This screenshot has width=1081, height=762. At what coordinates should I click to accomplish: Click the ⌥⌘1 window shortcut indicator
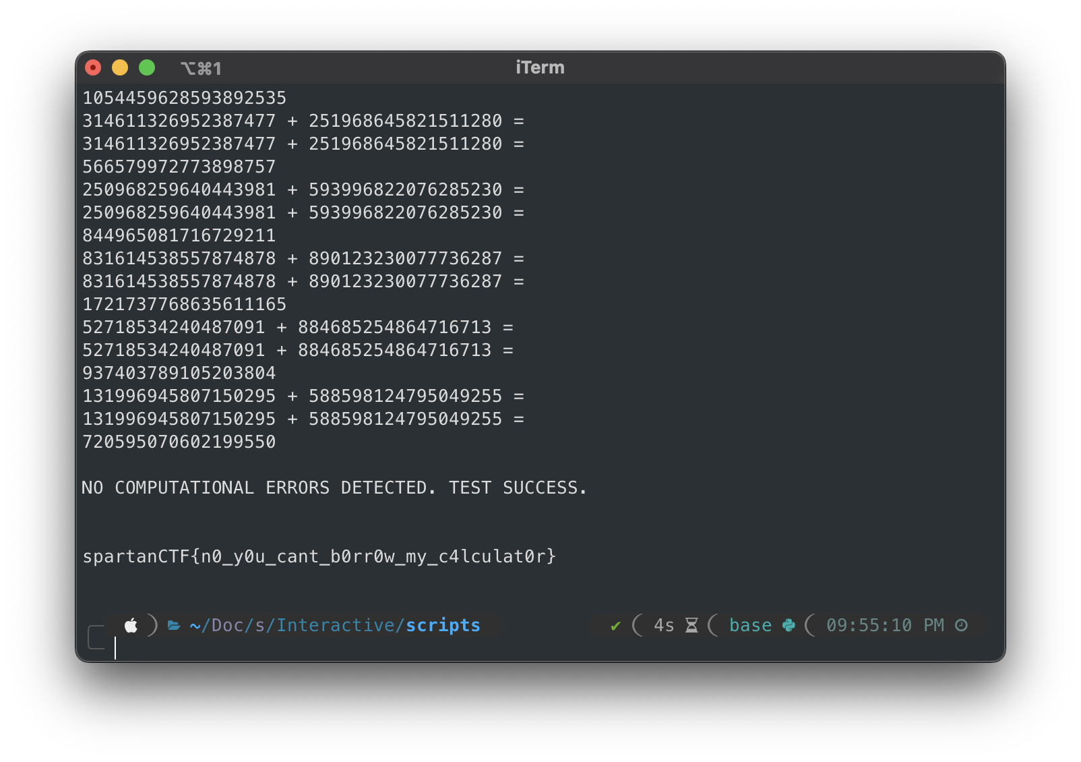pyautogui.click(x=201, y=68)
